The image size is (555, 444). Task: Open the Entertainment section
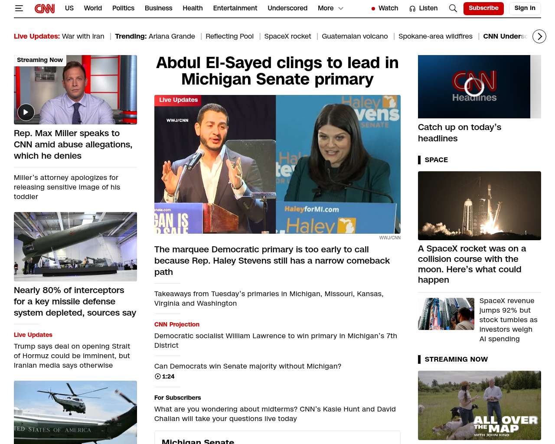pos(235,8)
